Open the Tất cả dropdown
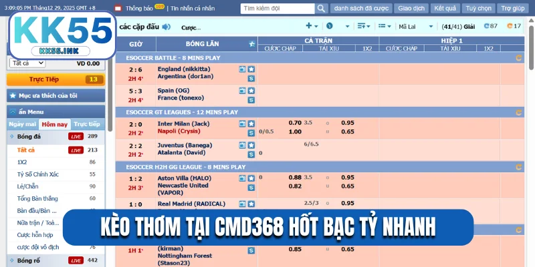 pos(27,63)
